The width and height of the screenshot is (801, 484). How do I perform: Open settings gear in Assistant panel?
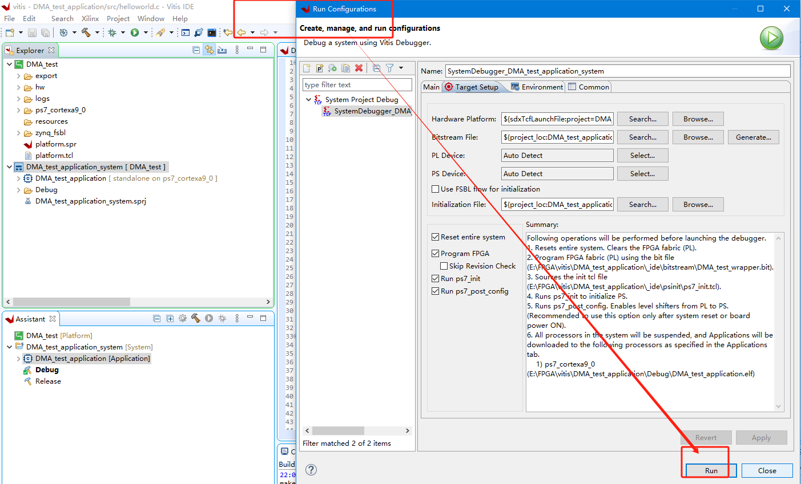click(x=183, y=319)
